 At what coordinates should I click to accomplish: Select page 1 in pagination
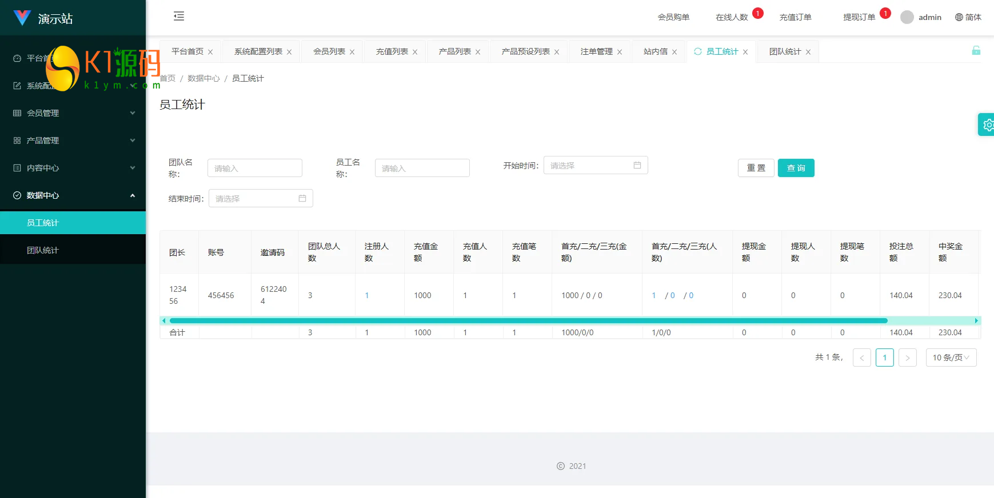tap(885, 358)
